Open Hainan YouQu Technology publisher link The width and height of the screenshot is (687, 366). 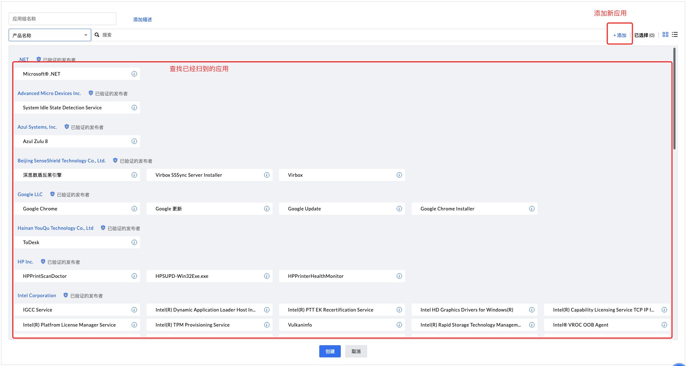pyautogui.click(x=56, y=228)
